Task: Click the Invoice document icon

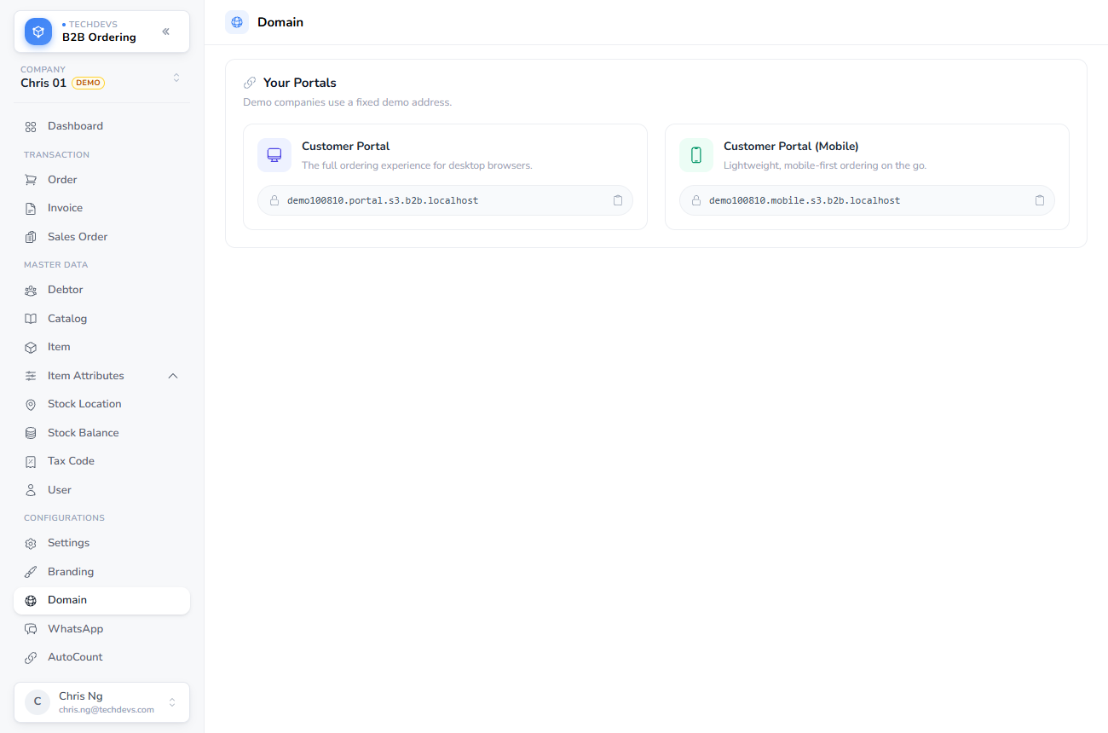Action: click(x=31, y=208)
